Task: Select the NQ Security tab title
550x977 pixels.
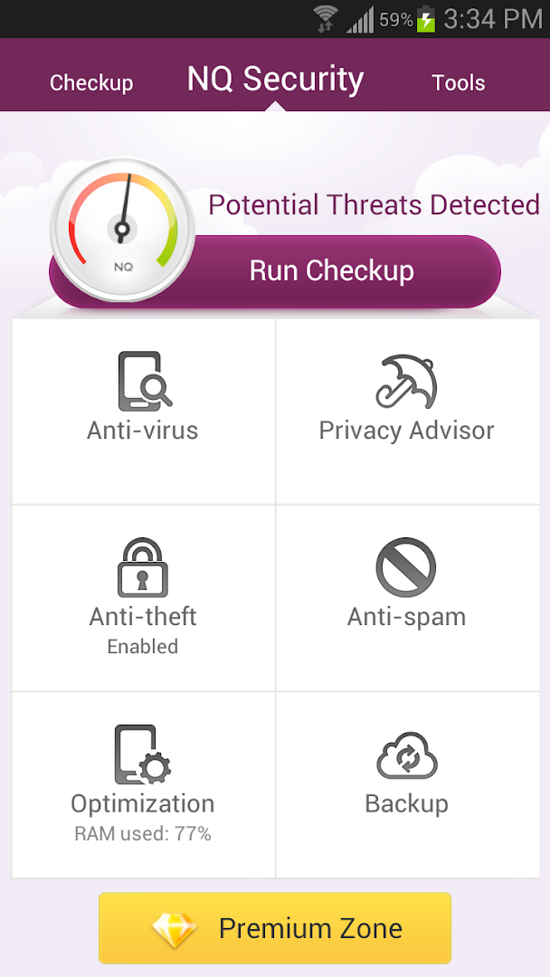Action: [x=275, y=80]
